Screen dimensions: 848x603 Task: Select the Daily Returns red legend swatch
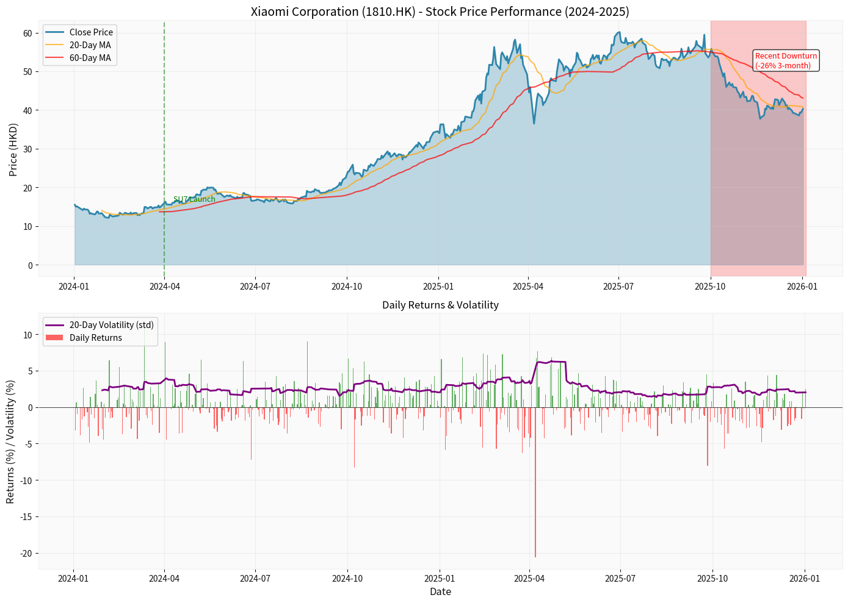coord(55,337)
